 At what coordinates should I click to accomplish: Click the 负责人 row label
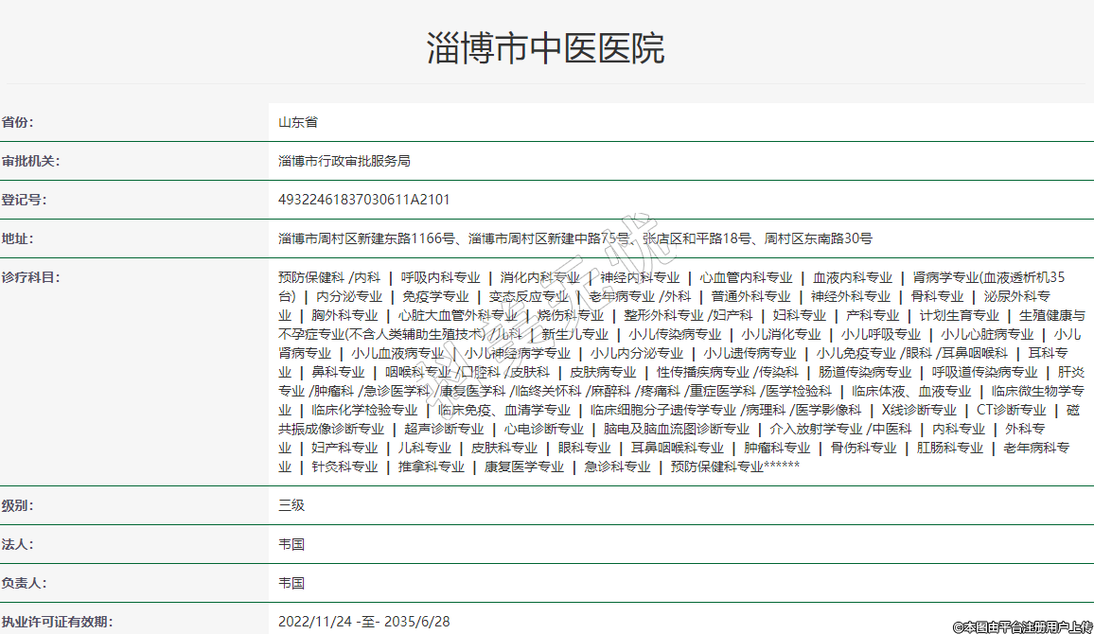(24, 583)
